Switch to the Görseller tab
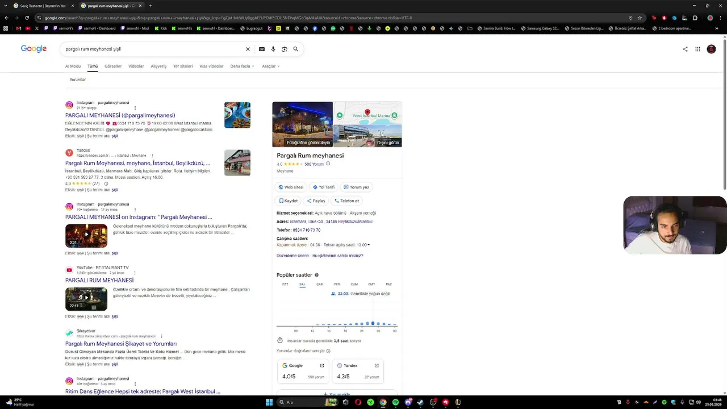The width and height of the screenshot is (727, 409). pyautogui.click(x=113, y=66)
